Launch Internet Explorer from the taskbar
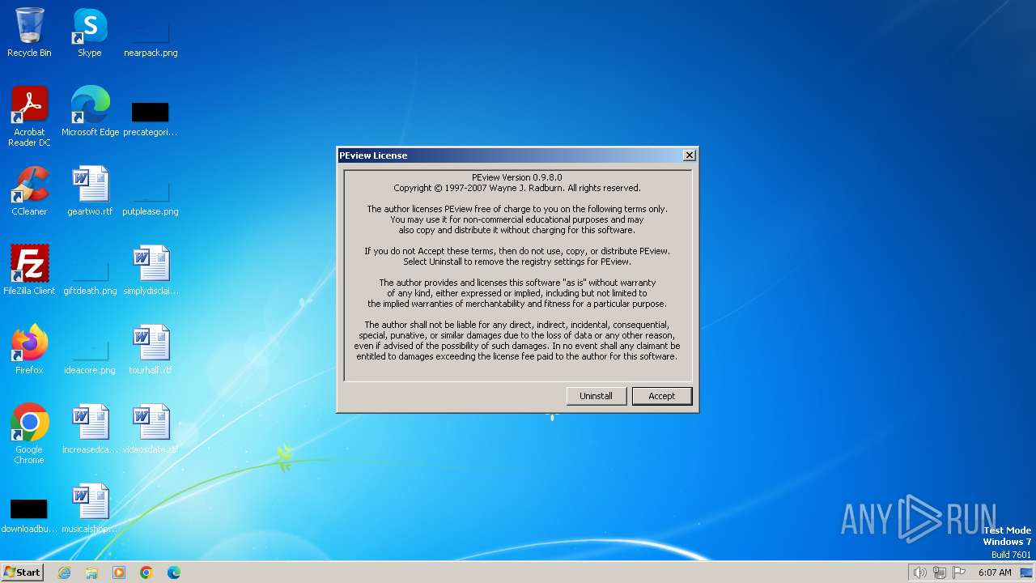The image size is (1036, 583). [x=64, y=572]
